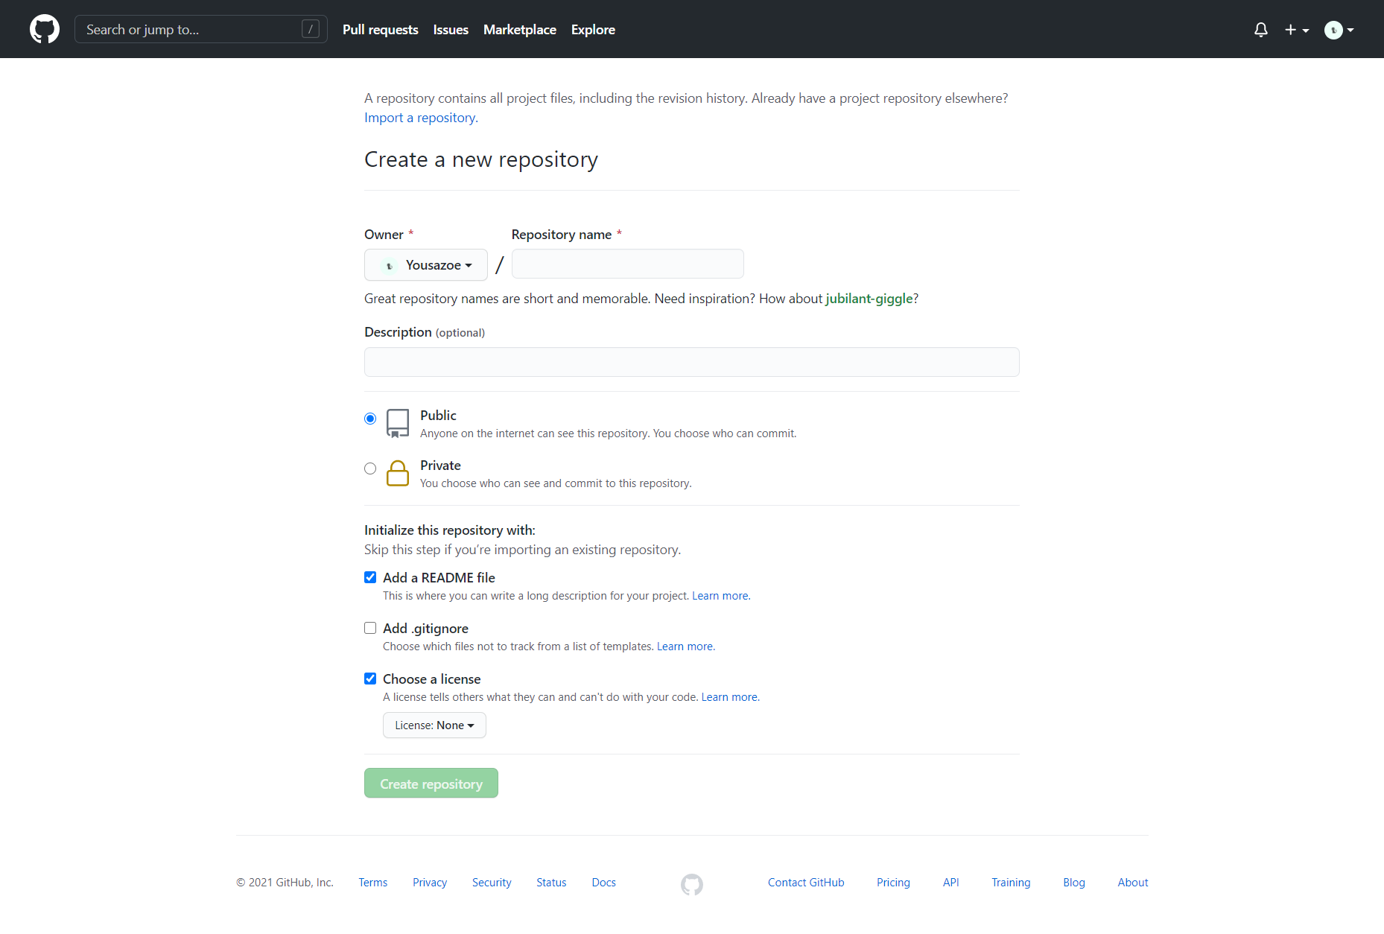1384x934 pixels.
Task: Focus the Description input field
Action: (692, 362)
